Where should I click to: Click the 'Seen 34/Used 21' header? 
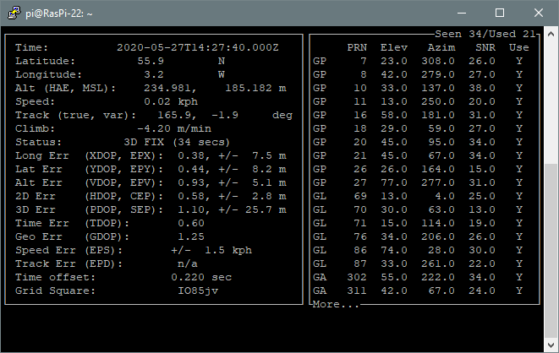[x=485, y=34]
